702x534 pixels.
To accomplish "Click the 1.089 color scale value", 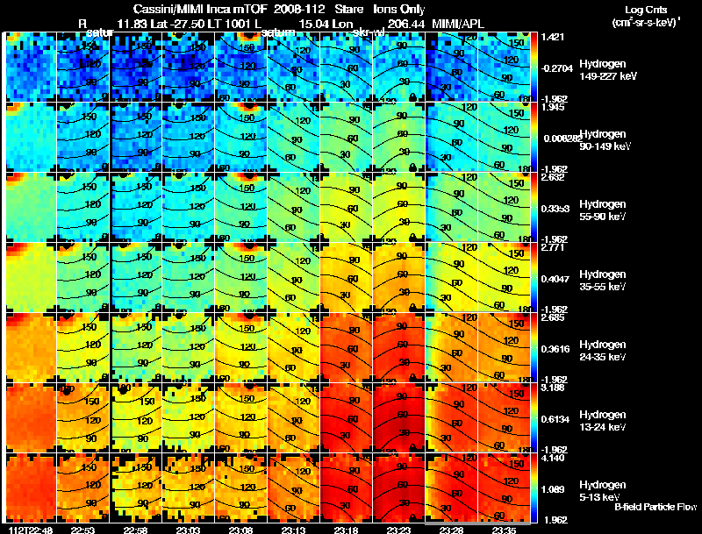I will tap(554, 490).
